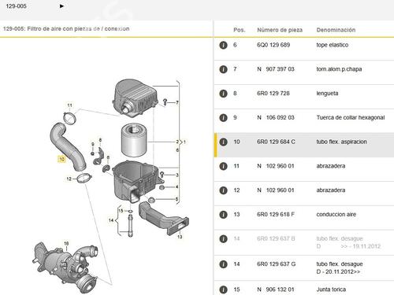394x295 pixels.
Task: Click callout number 16 near turbocharger
Action: click(66, 244)
